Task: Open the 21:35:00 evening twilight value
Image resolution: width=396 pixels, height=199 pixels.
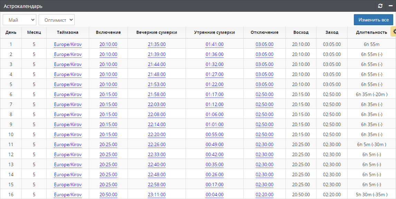Action: click(157, 44)
